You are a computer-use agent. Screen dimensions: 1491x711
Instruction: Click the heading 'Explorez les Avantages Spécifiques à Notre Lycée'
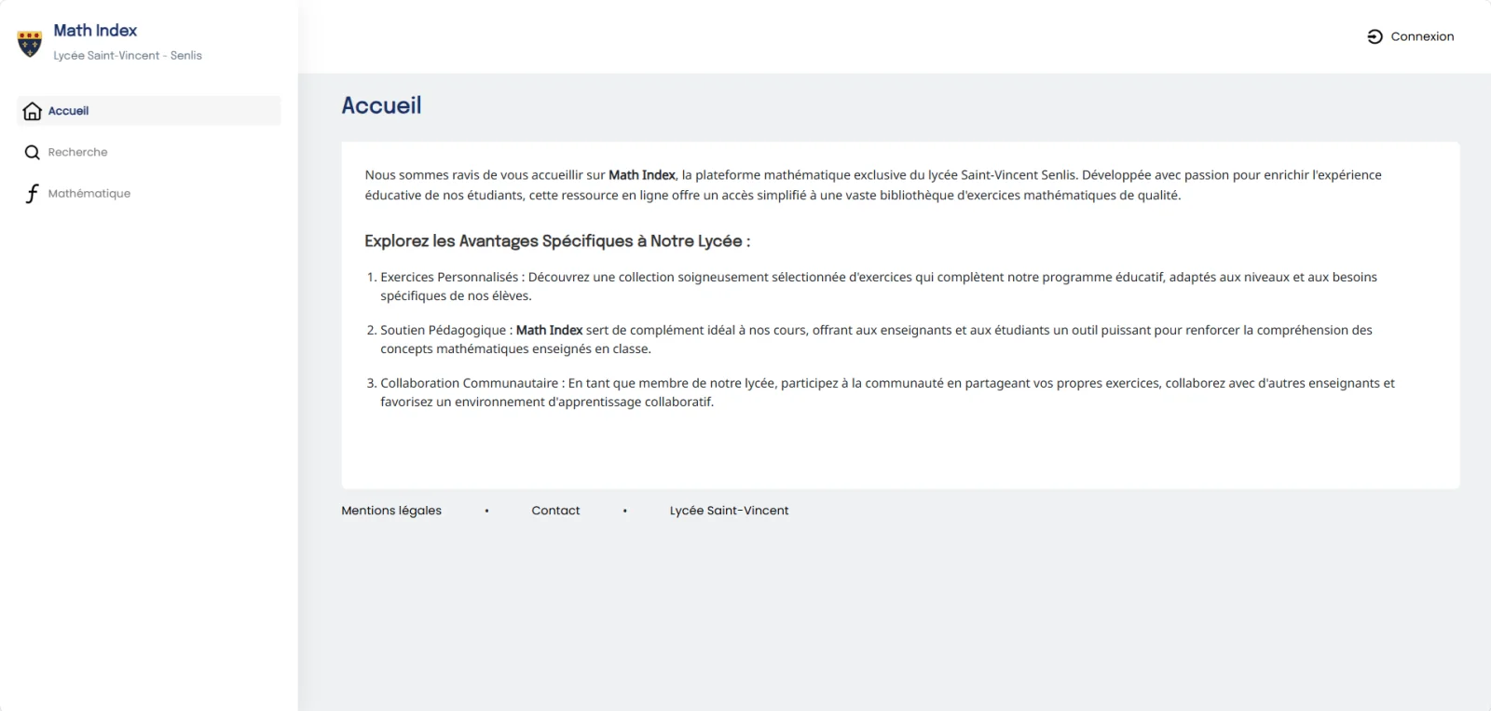557,241
